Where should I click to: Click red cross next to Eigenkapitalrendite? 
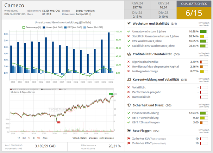129,62
